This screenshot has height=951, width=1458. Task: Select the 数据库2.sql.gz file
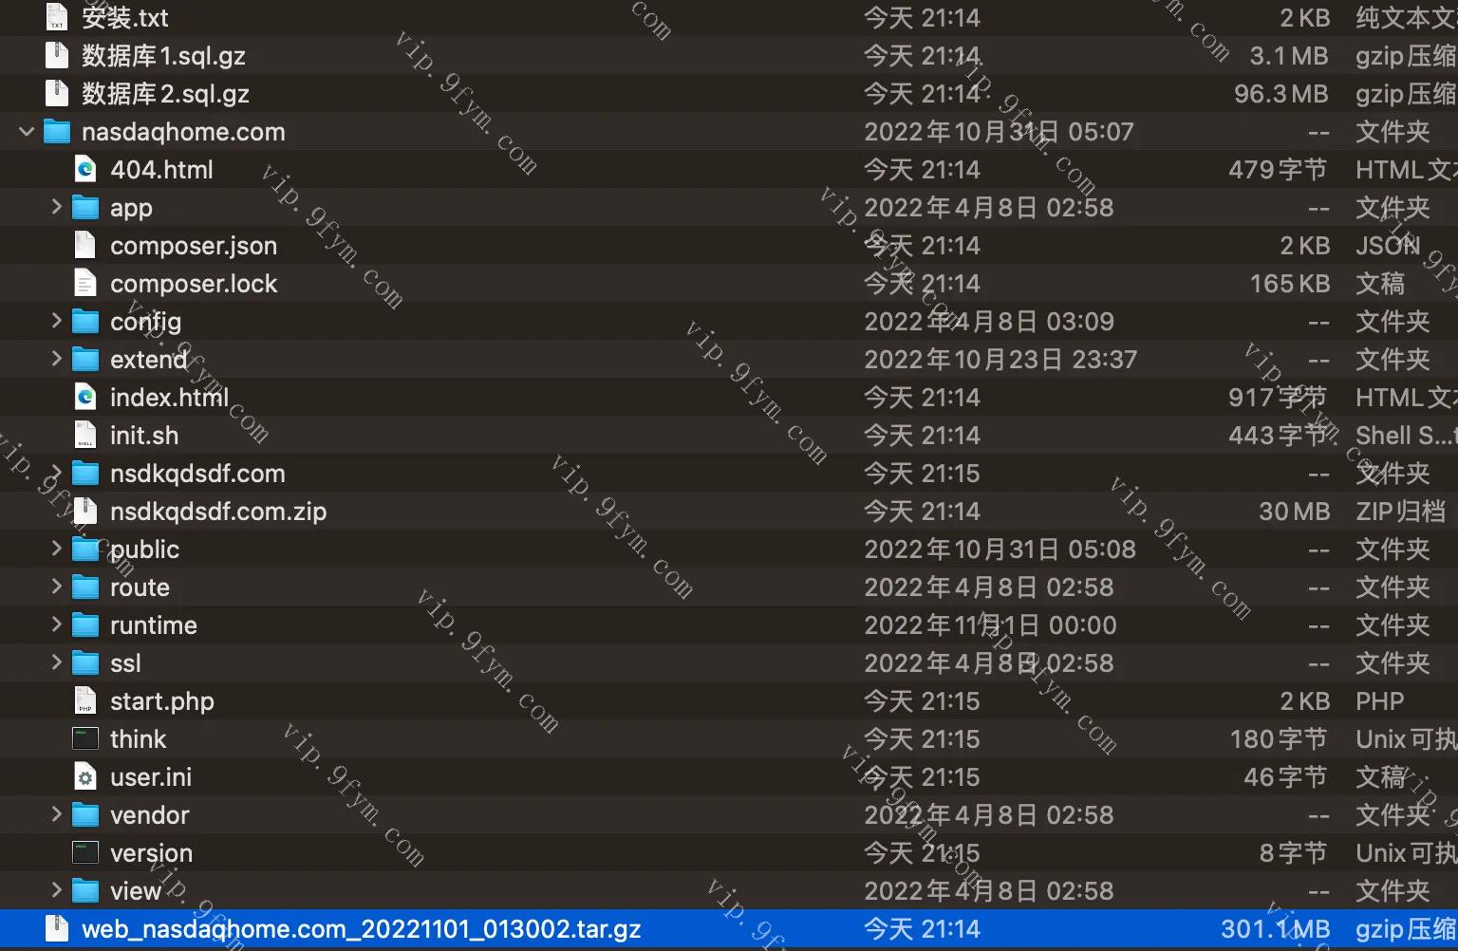click(x=165, y=94)
